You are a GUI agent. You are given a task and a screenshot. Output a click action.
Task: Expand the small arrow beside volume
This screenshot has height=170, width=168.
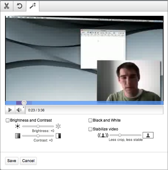[x=24, y=107]
